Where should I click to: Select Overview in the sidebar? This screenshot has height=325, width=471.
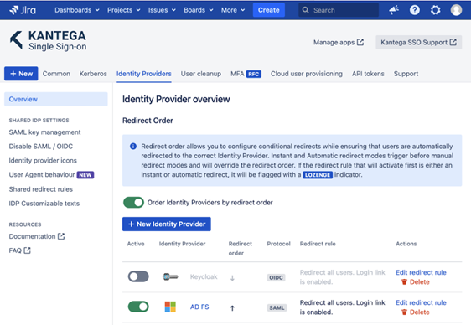pos(56,99)
